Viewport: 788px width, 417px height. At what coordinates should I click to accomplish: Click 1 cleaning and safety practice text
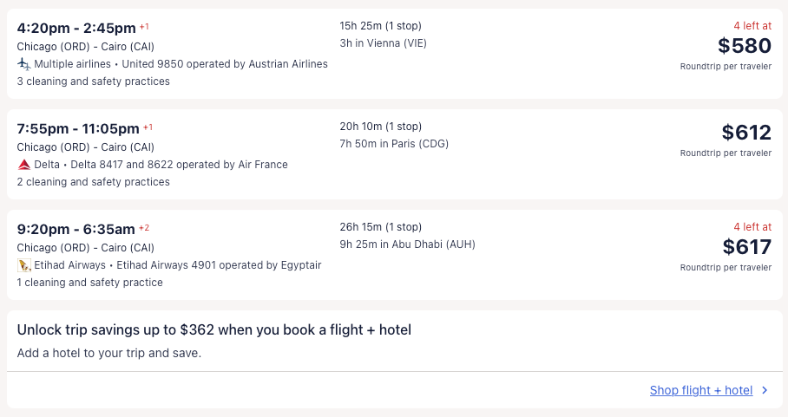pos(89,283)
